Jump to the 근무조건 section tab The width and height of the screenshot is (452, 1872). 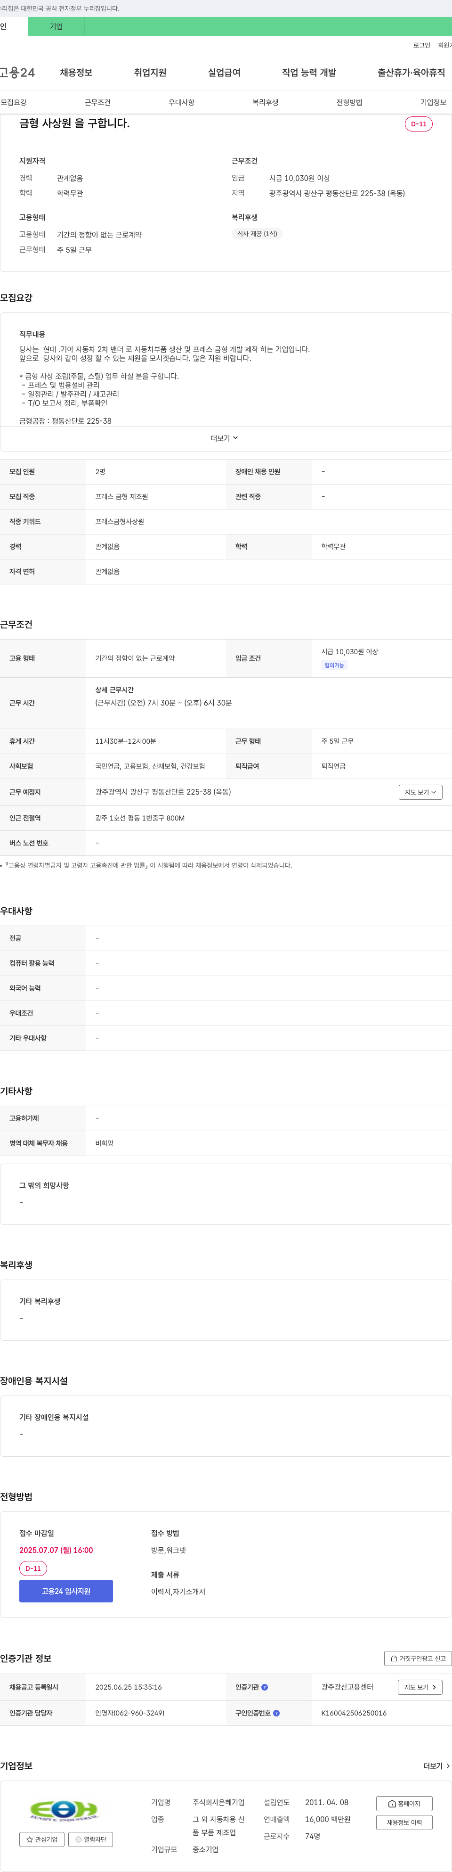(97, 102)
